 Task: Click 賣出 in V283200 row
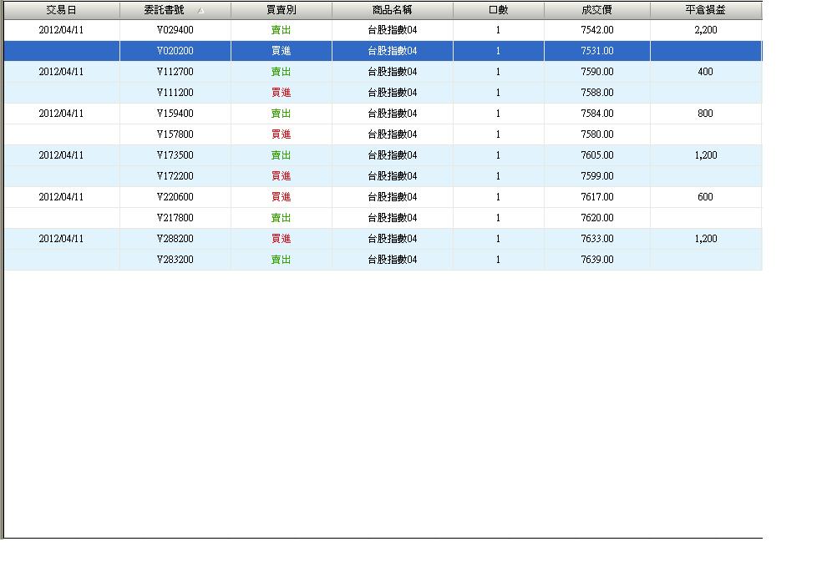click(282, 260)
